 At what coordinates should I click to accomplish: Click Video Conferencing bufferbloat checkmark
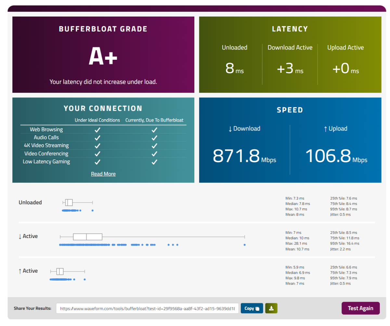pyautogui.click(x=154, y=154)
